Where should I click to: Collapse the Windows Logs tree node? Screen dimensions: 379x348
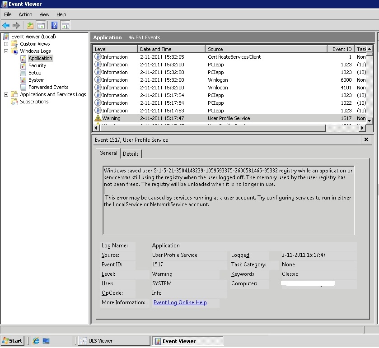[x=6, y=51]
